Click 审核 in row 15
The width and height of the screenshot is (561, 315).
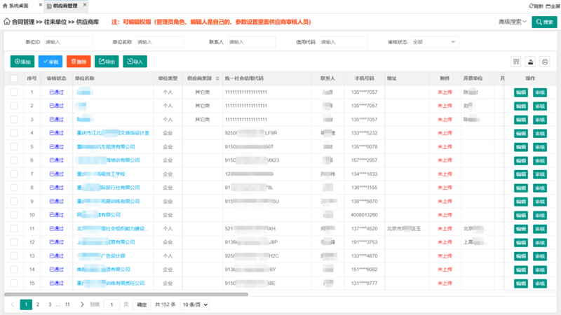click(539, 283)
